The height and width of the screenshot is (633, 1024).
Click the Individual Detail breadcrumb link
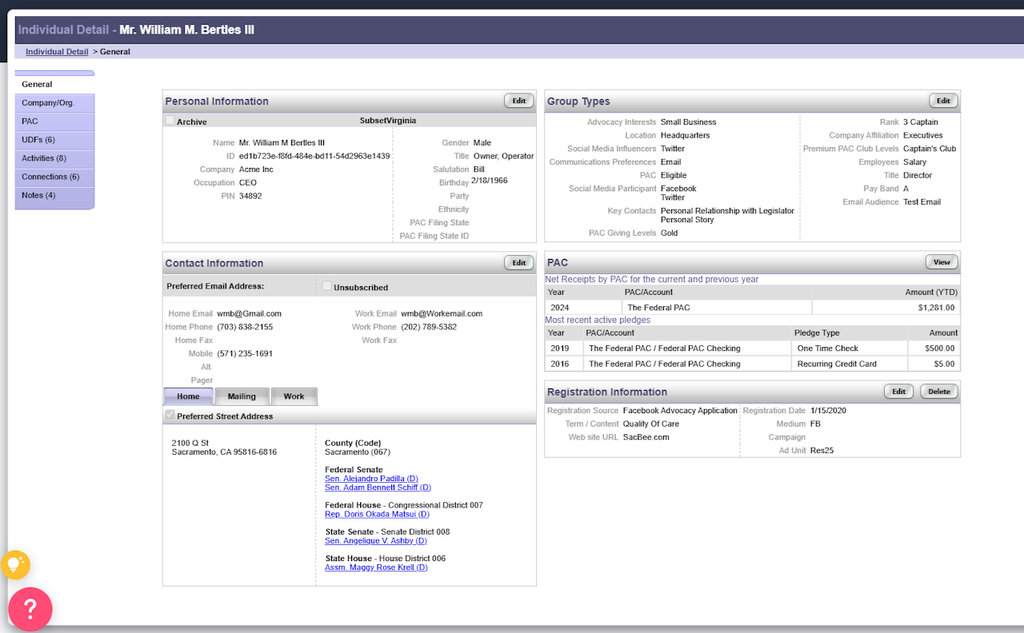pos(57,52)
